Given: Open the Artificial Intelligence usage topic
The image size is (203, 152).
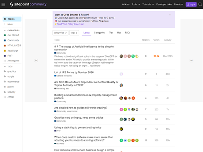Looking at the screenshot, I should tap(84, 48).
